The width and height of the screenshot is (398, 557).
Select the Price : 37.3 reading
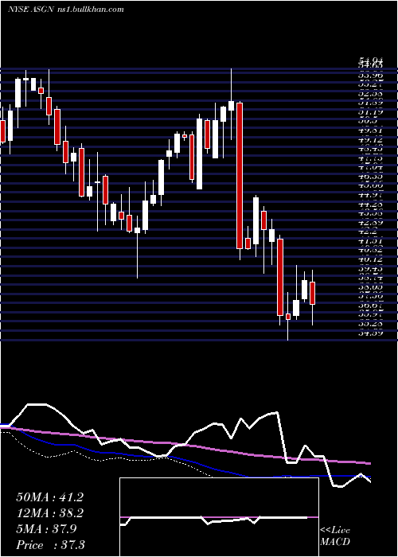pyautogui.click(x=50, y=545)
